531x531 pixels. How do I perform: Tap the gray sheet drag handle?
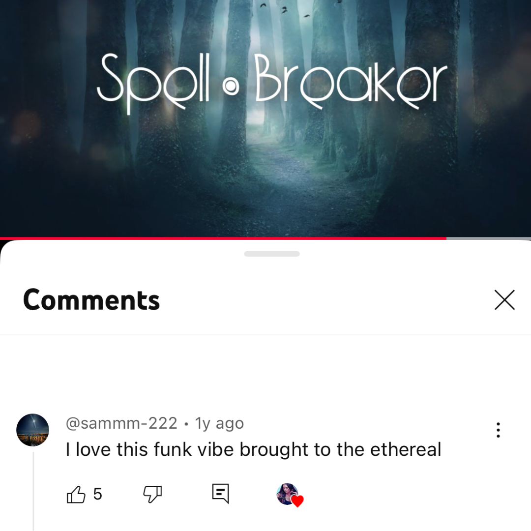click(x=271, y=254)
